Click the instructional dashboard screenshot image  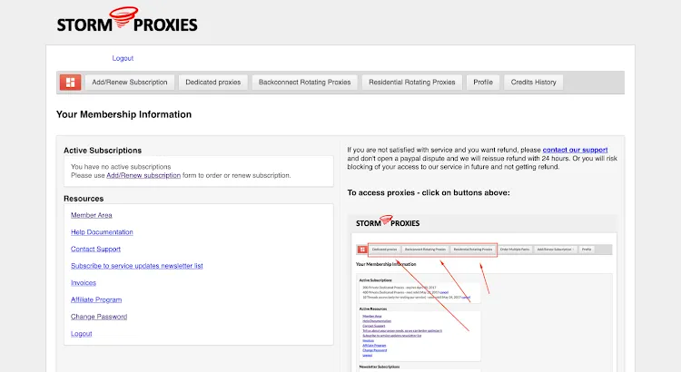pyautogui.click(x=484, y=293)
